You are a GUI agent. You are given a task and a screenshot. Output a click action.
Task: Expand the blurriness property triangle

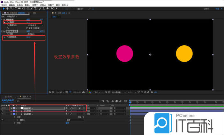click(x=4, y=22)
